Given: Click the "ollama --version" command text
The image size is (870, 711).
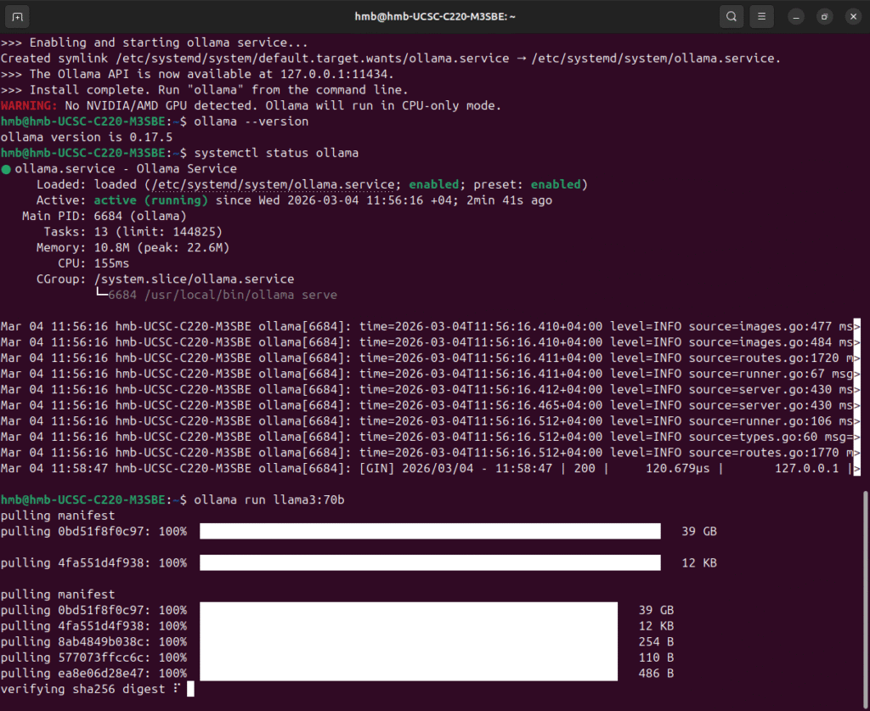Looking at the screenshot, I should pyautogui.click(x=251, y=121).
